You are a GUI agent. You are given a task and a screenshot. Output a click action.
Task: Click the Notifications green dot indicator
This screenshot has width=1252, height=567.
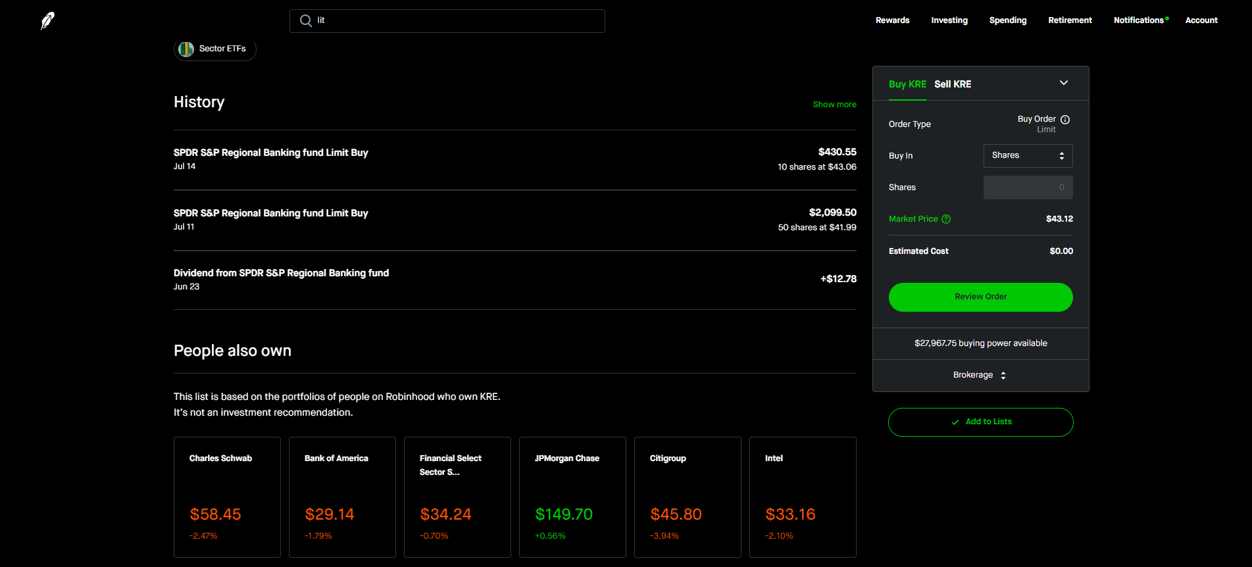[x=1167, y=18]
